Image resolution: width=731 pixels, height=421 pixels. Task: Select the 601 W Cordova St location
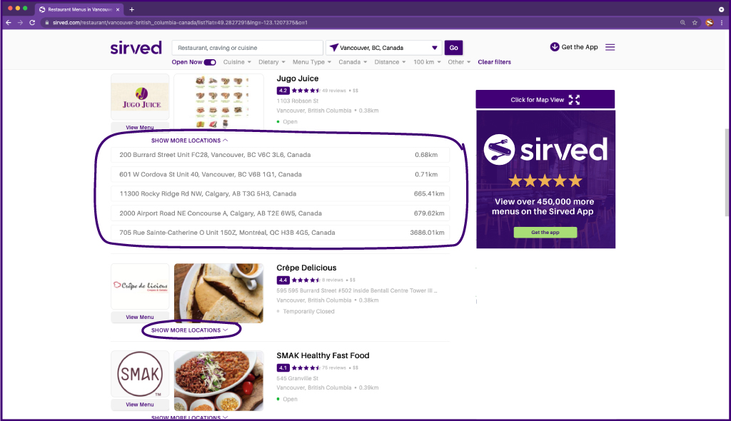[x=280, y=174]
